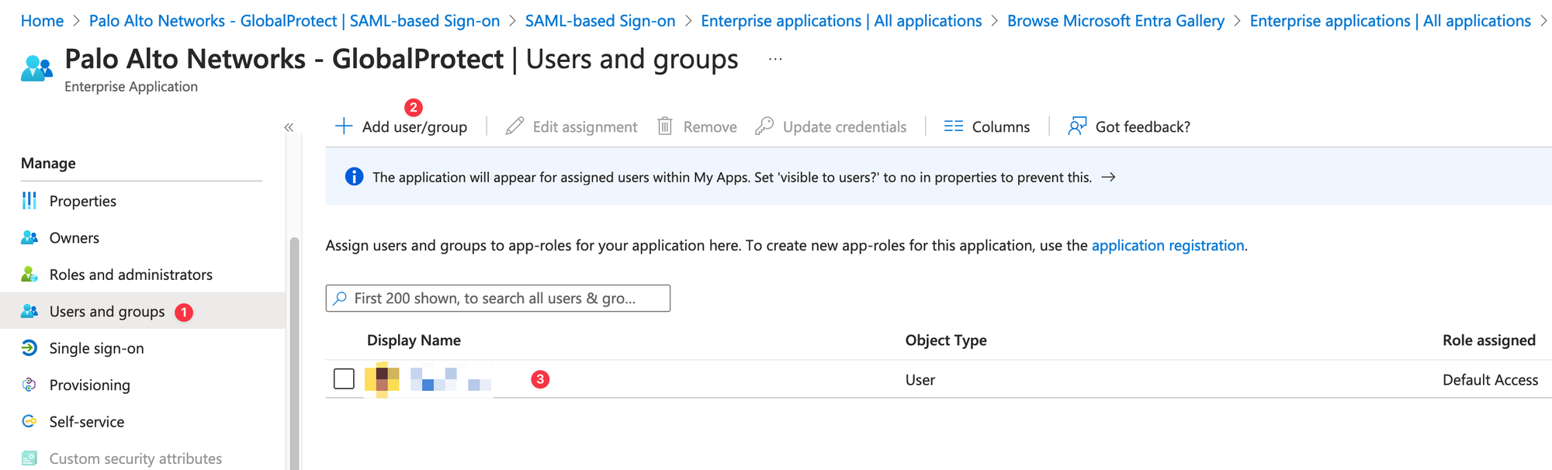Open the Columns chooser icon
This screenshot has width=1552, height=470.
coord(953,126)
